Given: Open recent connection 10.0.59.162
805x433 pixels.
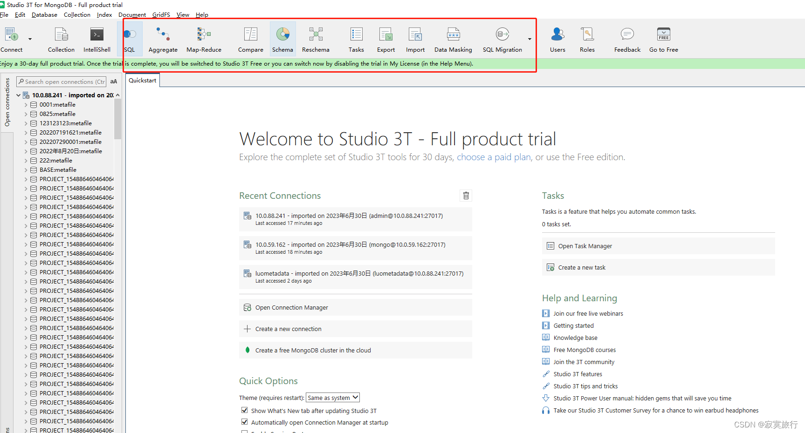Looking at the screenshot, I should (x=356, y=248).
